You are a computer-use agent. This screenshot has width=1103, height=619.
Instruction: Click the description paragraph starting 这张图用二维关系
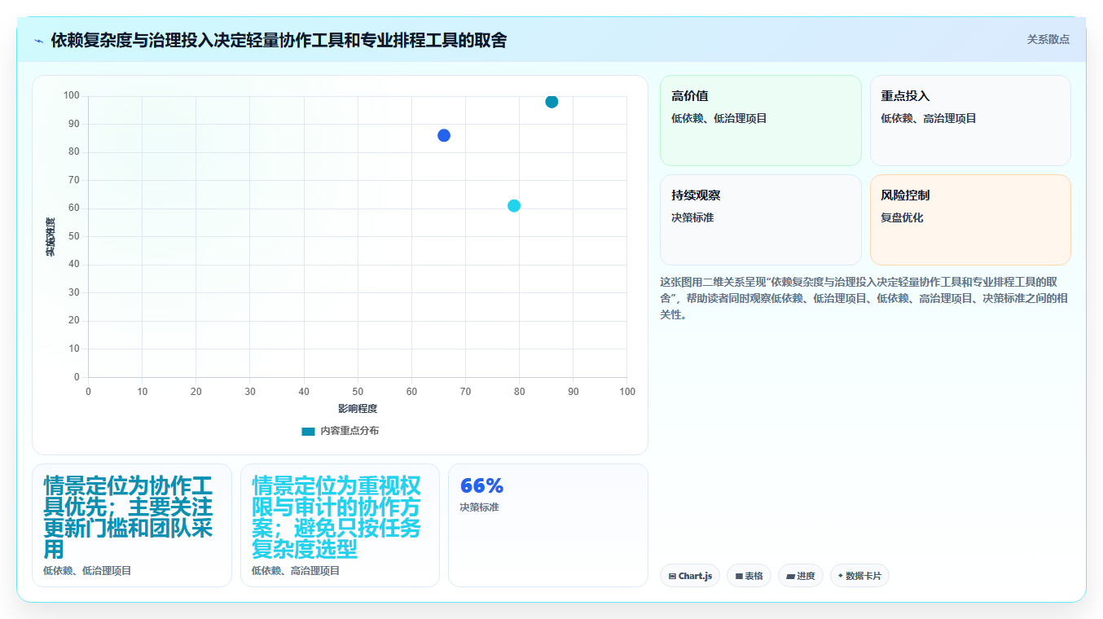[864, 298]
